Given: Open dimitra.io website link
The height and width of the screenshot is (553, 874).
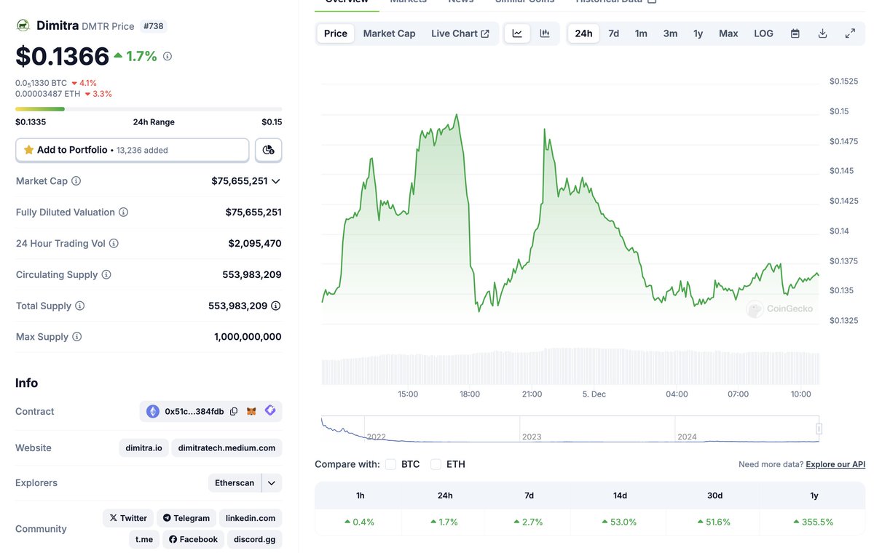Looking at the screenshot, I should click(143, 448).
